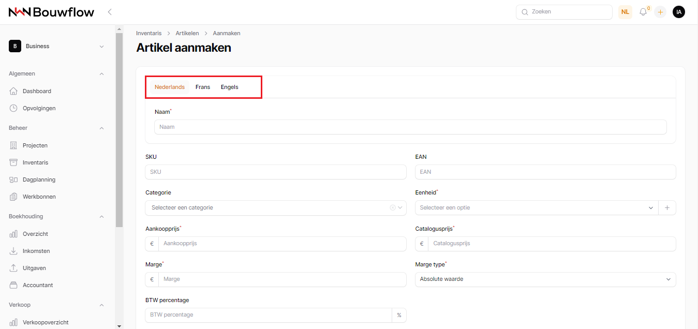Click the notification bell icon
Image resolution: width=698 pixels, height=329 pixels.
pyautogui.click(x=643, y=12)
